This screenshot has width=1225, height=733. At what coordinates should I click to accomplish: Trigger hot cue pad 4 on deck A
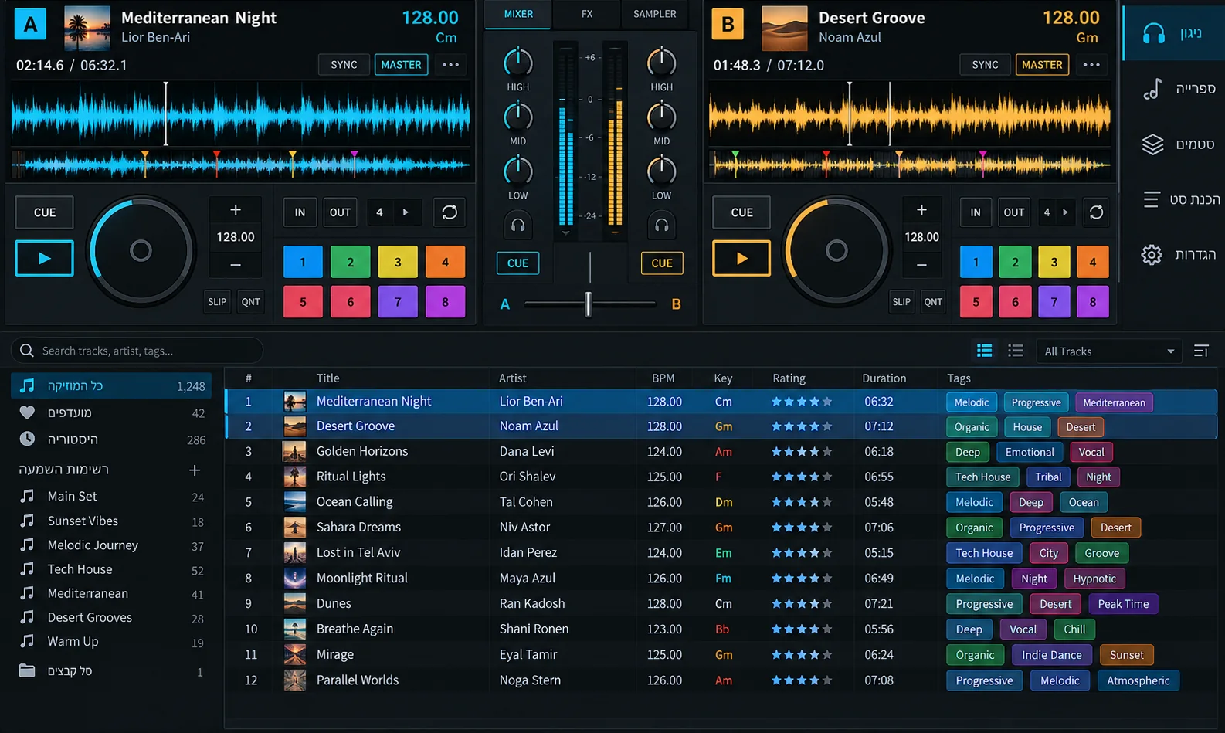pos(445,262)
